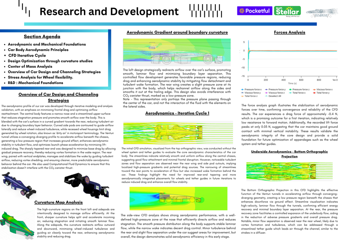Select the 'Section Agenda' heading
Screen dimensions: 341x241
(42, 36)
